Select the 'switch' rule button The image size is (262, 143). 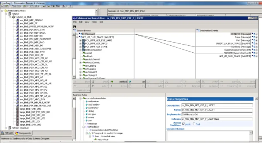210,82
